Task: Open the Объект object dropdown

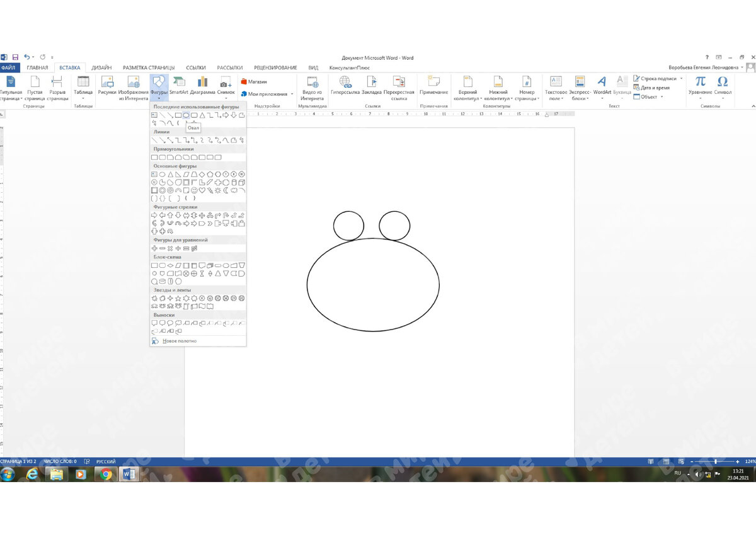Action: [x=648, y=96]
